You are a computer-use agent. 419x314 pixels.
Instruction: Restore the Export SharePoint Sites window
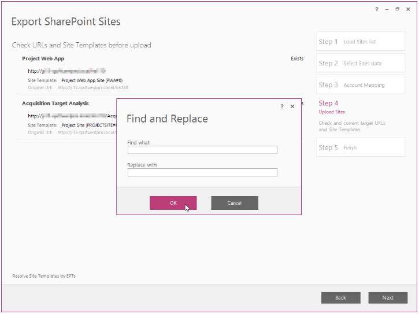[x=398, y=9]
